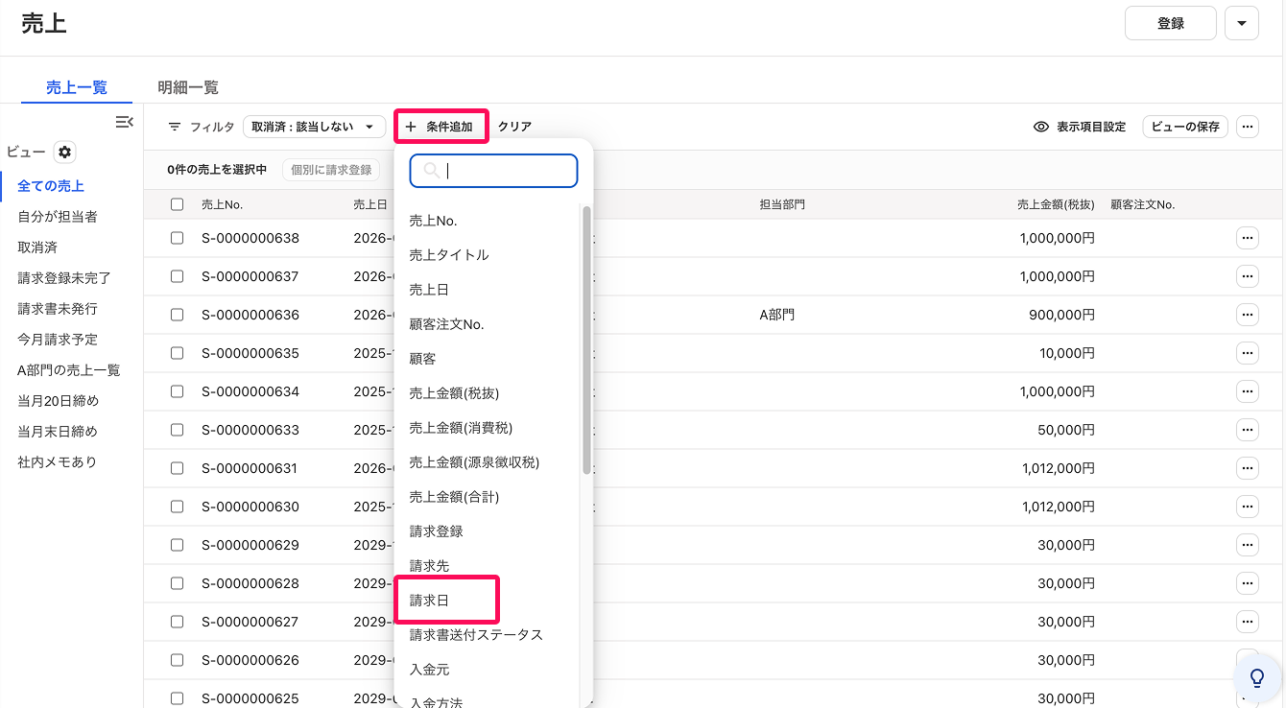This screenshot has width=1286, height=708.
Task: Open the 取消済 : 該当しない filter dropdown
Action: 314,127
